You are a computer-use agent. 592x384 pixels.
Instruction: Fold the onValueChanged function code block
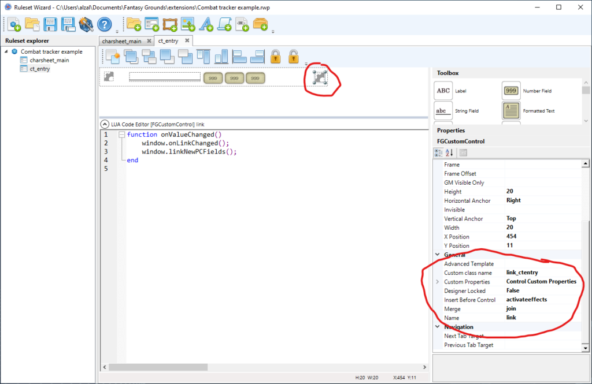pyautogui.click(x=121, y=135)
